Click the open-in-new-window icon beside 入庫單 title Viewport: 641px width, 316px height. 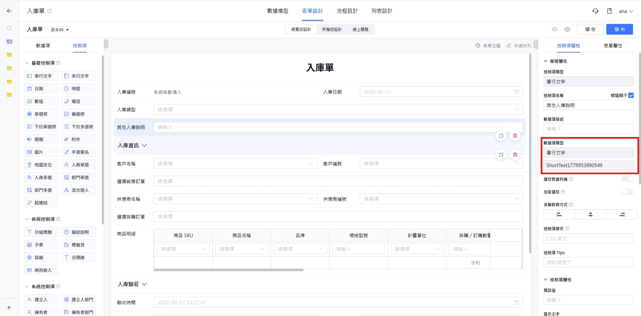click(x=49, y=11)
